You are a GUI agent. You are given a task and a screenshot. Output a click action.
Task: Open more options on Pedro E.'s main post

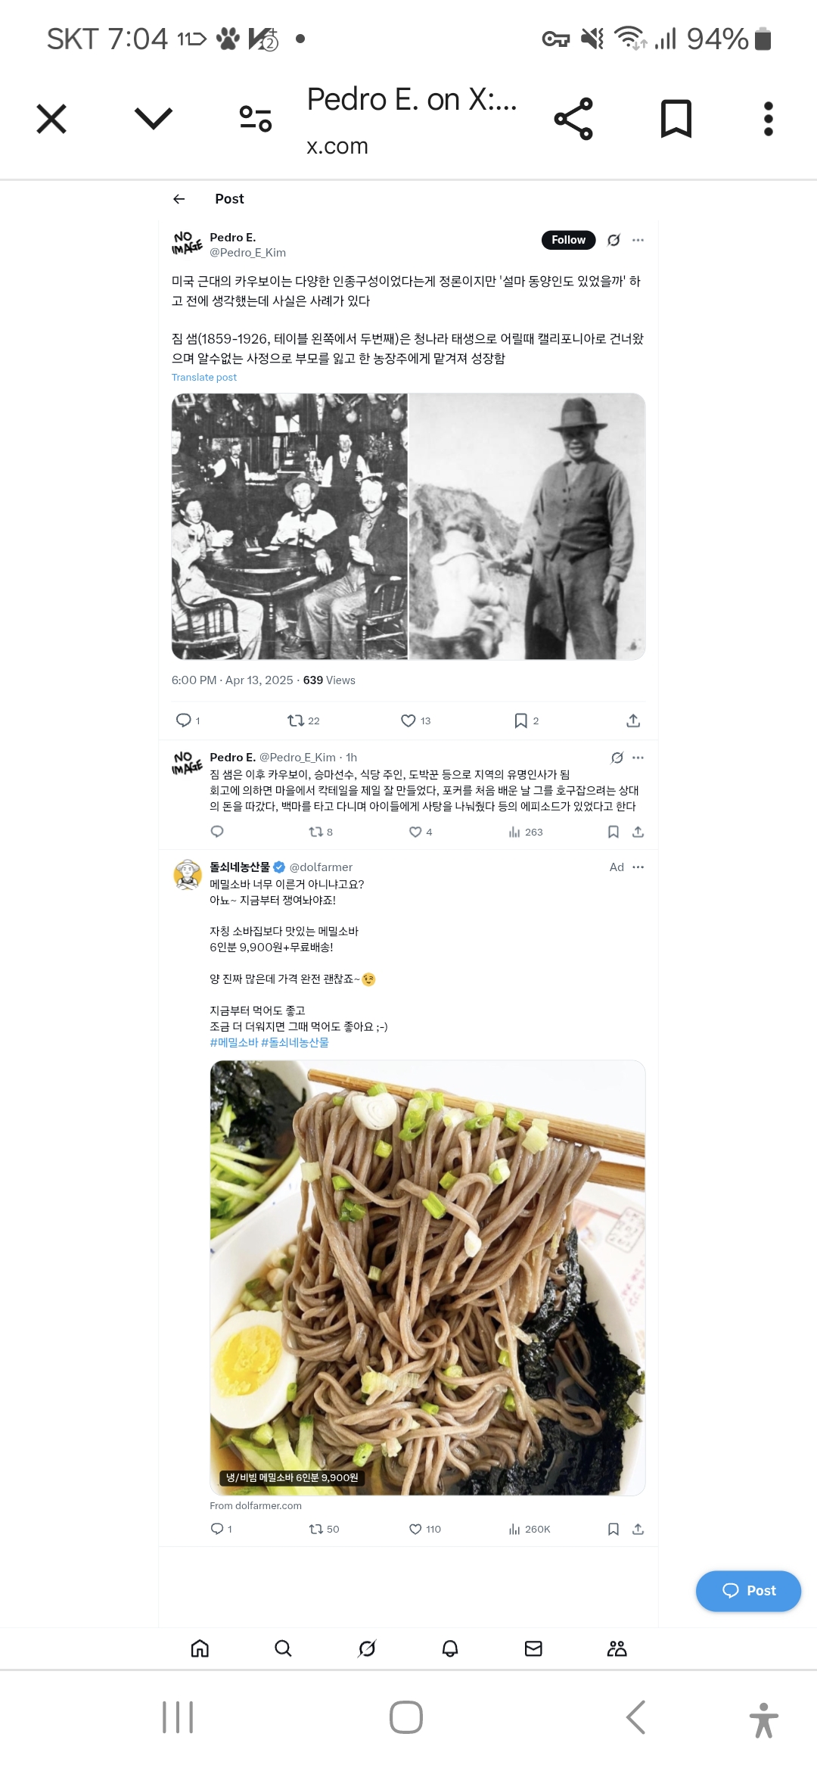[638, 240]
